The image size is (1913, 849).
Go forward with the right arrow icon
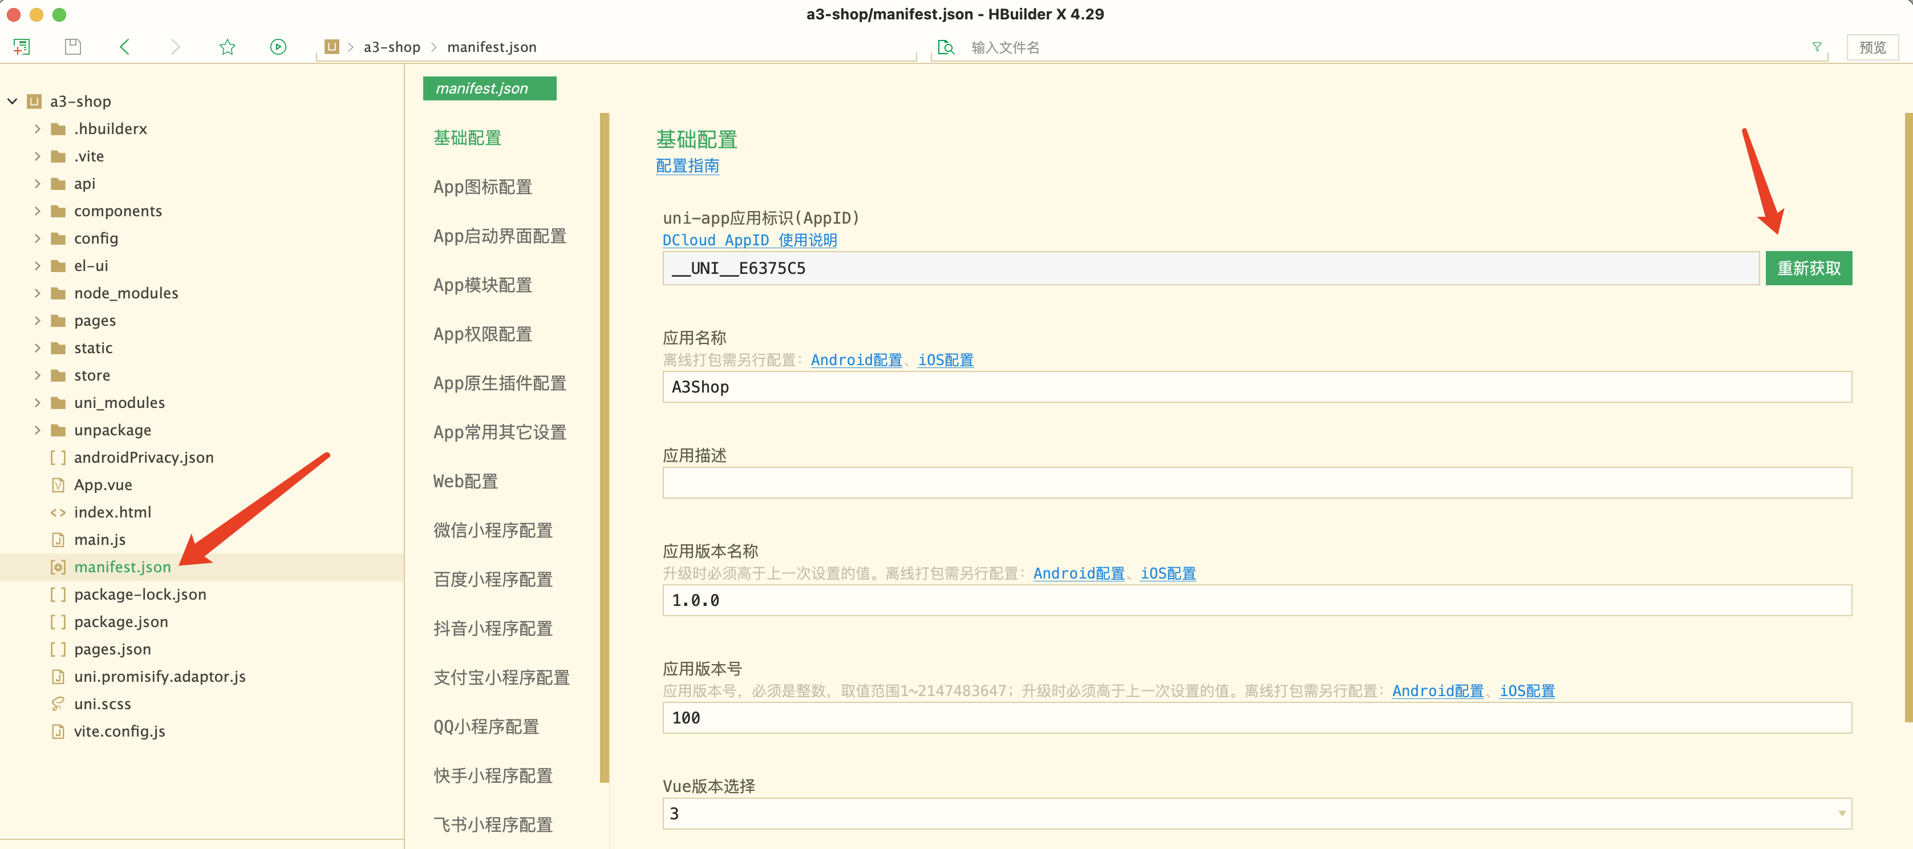[x=175, y=47]
